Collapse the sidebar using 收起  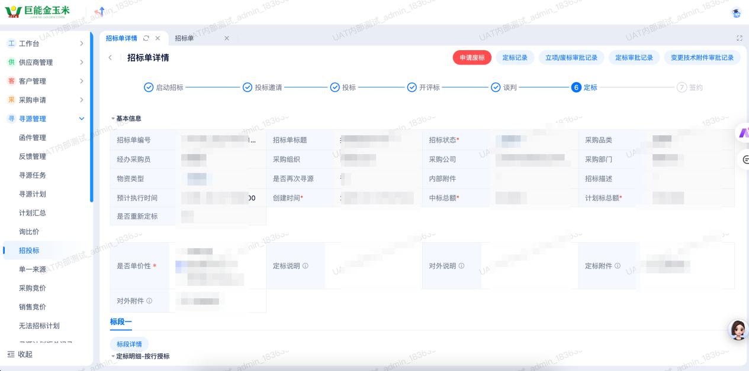(x=20, y=354)
